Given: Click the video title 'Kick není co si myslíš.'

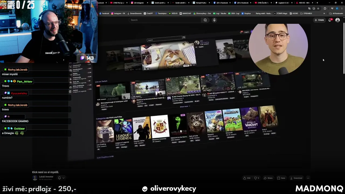Looking at the screenshot, I should point(45,172).
